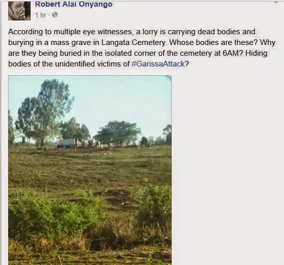Open the post via '1 hr' timestamp

pos(40,15)
